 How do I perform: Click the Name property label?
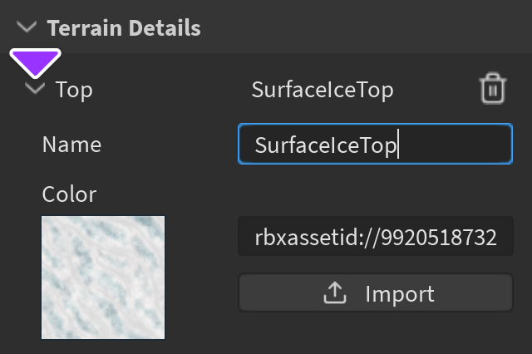[71, 145]
